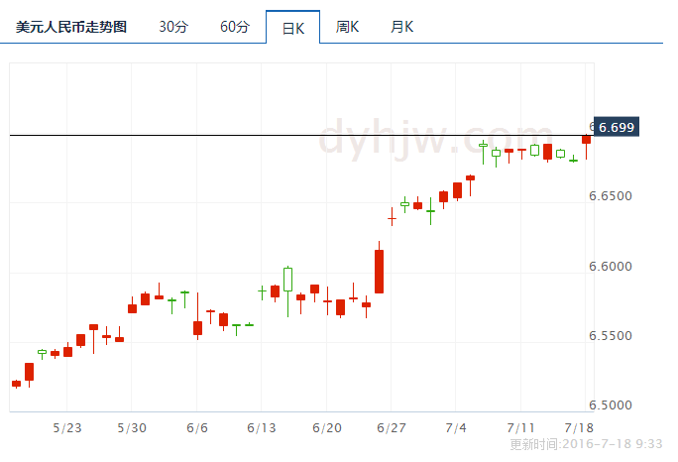Screen dimensions: 678x462
Task: Click the 6.5500 y-axis value
Action: 611,336
